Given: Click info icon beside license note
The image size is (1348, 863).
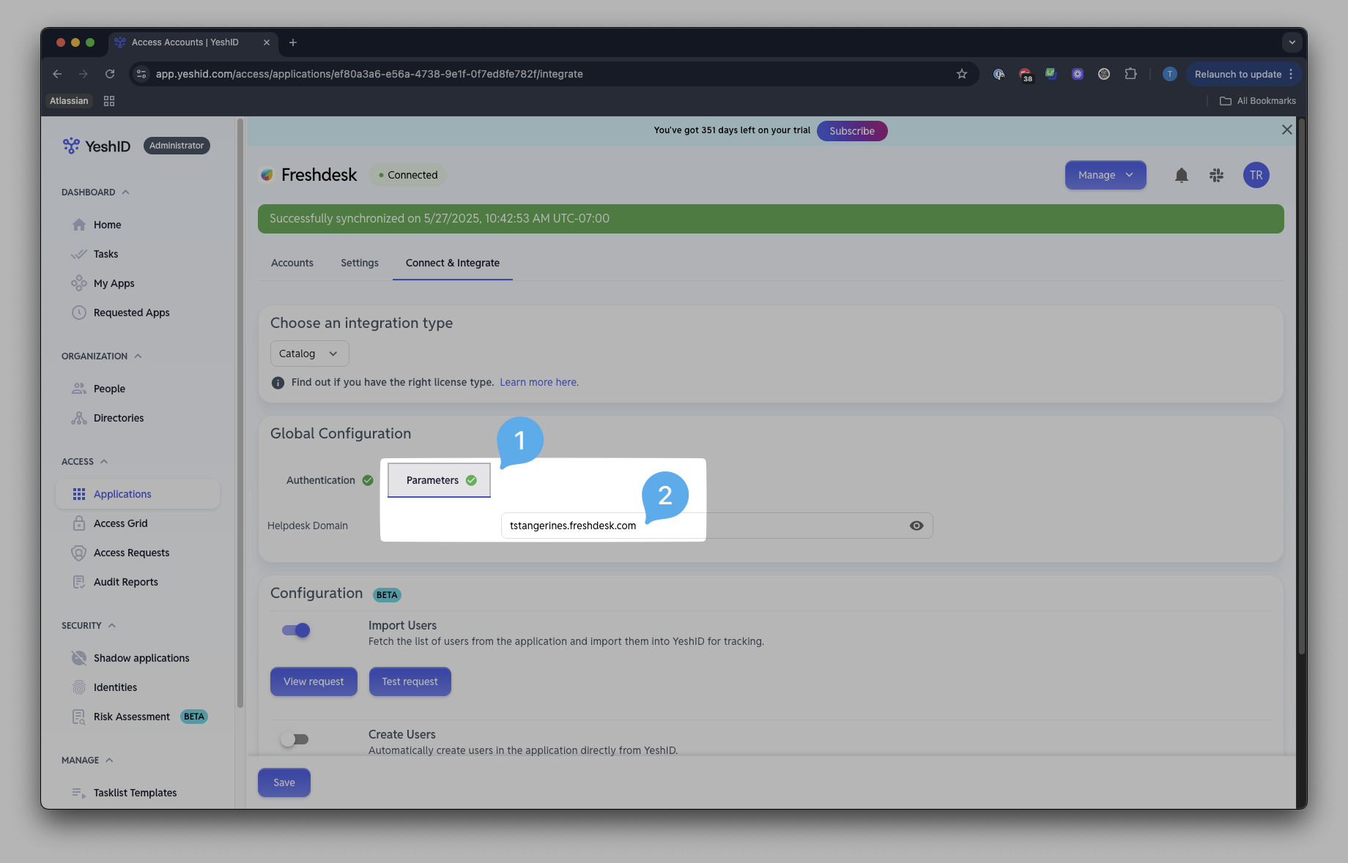Looking at the screenshot, I should 278,383.
